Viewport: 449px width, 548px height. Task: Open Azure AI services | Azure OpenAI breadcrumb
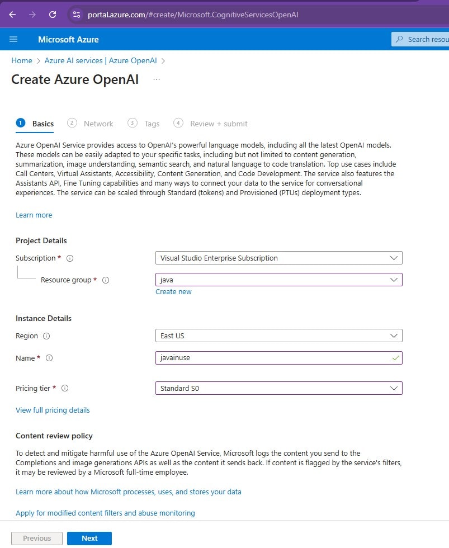coord(101,60)
